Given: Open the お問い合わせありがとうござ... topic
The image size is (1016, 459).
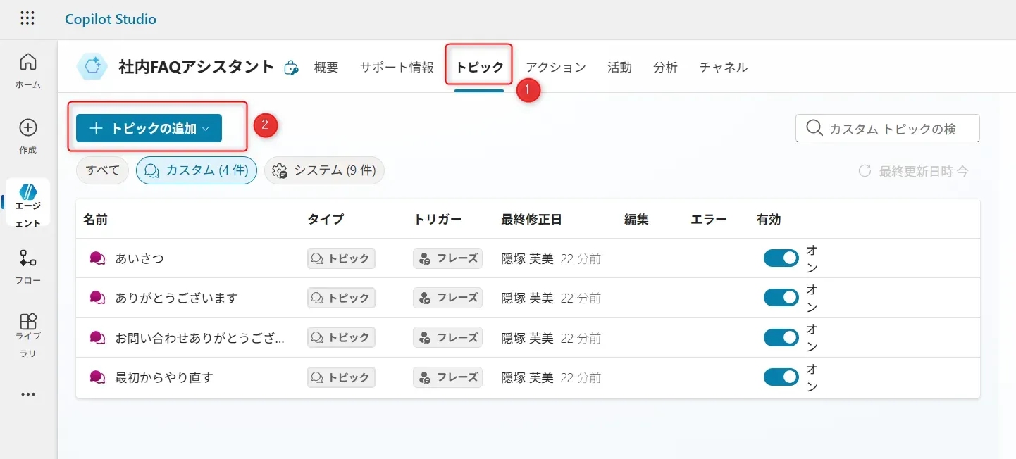Looking at the screenshot, I should pyautogui.click(x=199, y=338).
